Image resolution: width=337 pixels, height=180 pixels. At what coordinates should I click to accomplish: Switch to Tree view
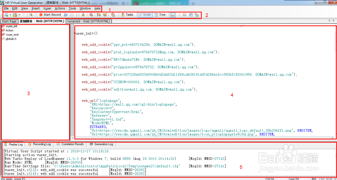[x=160, y=15]
